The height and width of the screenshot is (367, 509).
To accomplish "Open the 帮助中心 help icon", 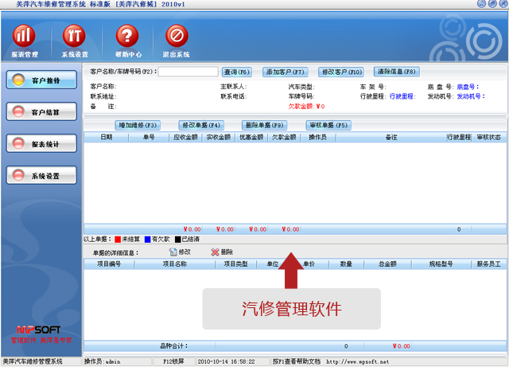I will pos(127,37).
